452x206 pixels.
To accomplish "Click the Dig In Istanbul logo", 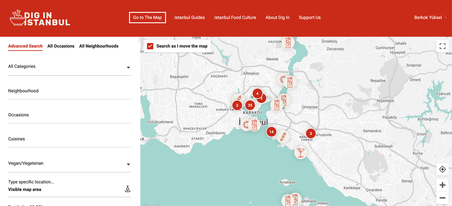I will 40,18.
